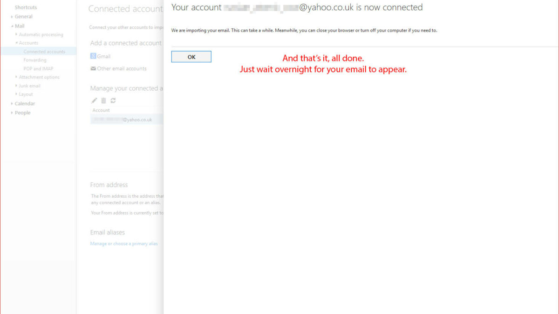
Task: Select Connected accounts in sidebar
Action: (44, 52)
